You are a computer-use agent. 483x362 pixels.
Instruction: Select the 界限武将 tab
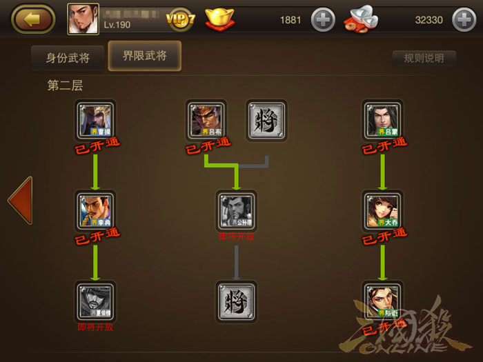pos(145,56)
